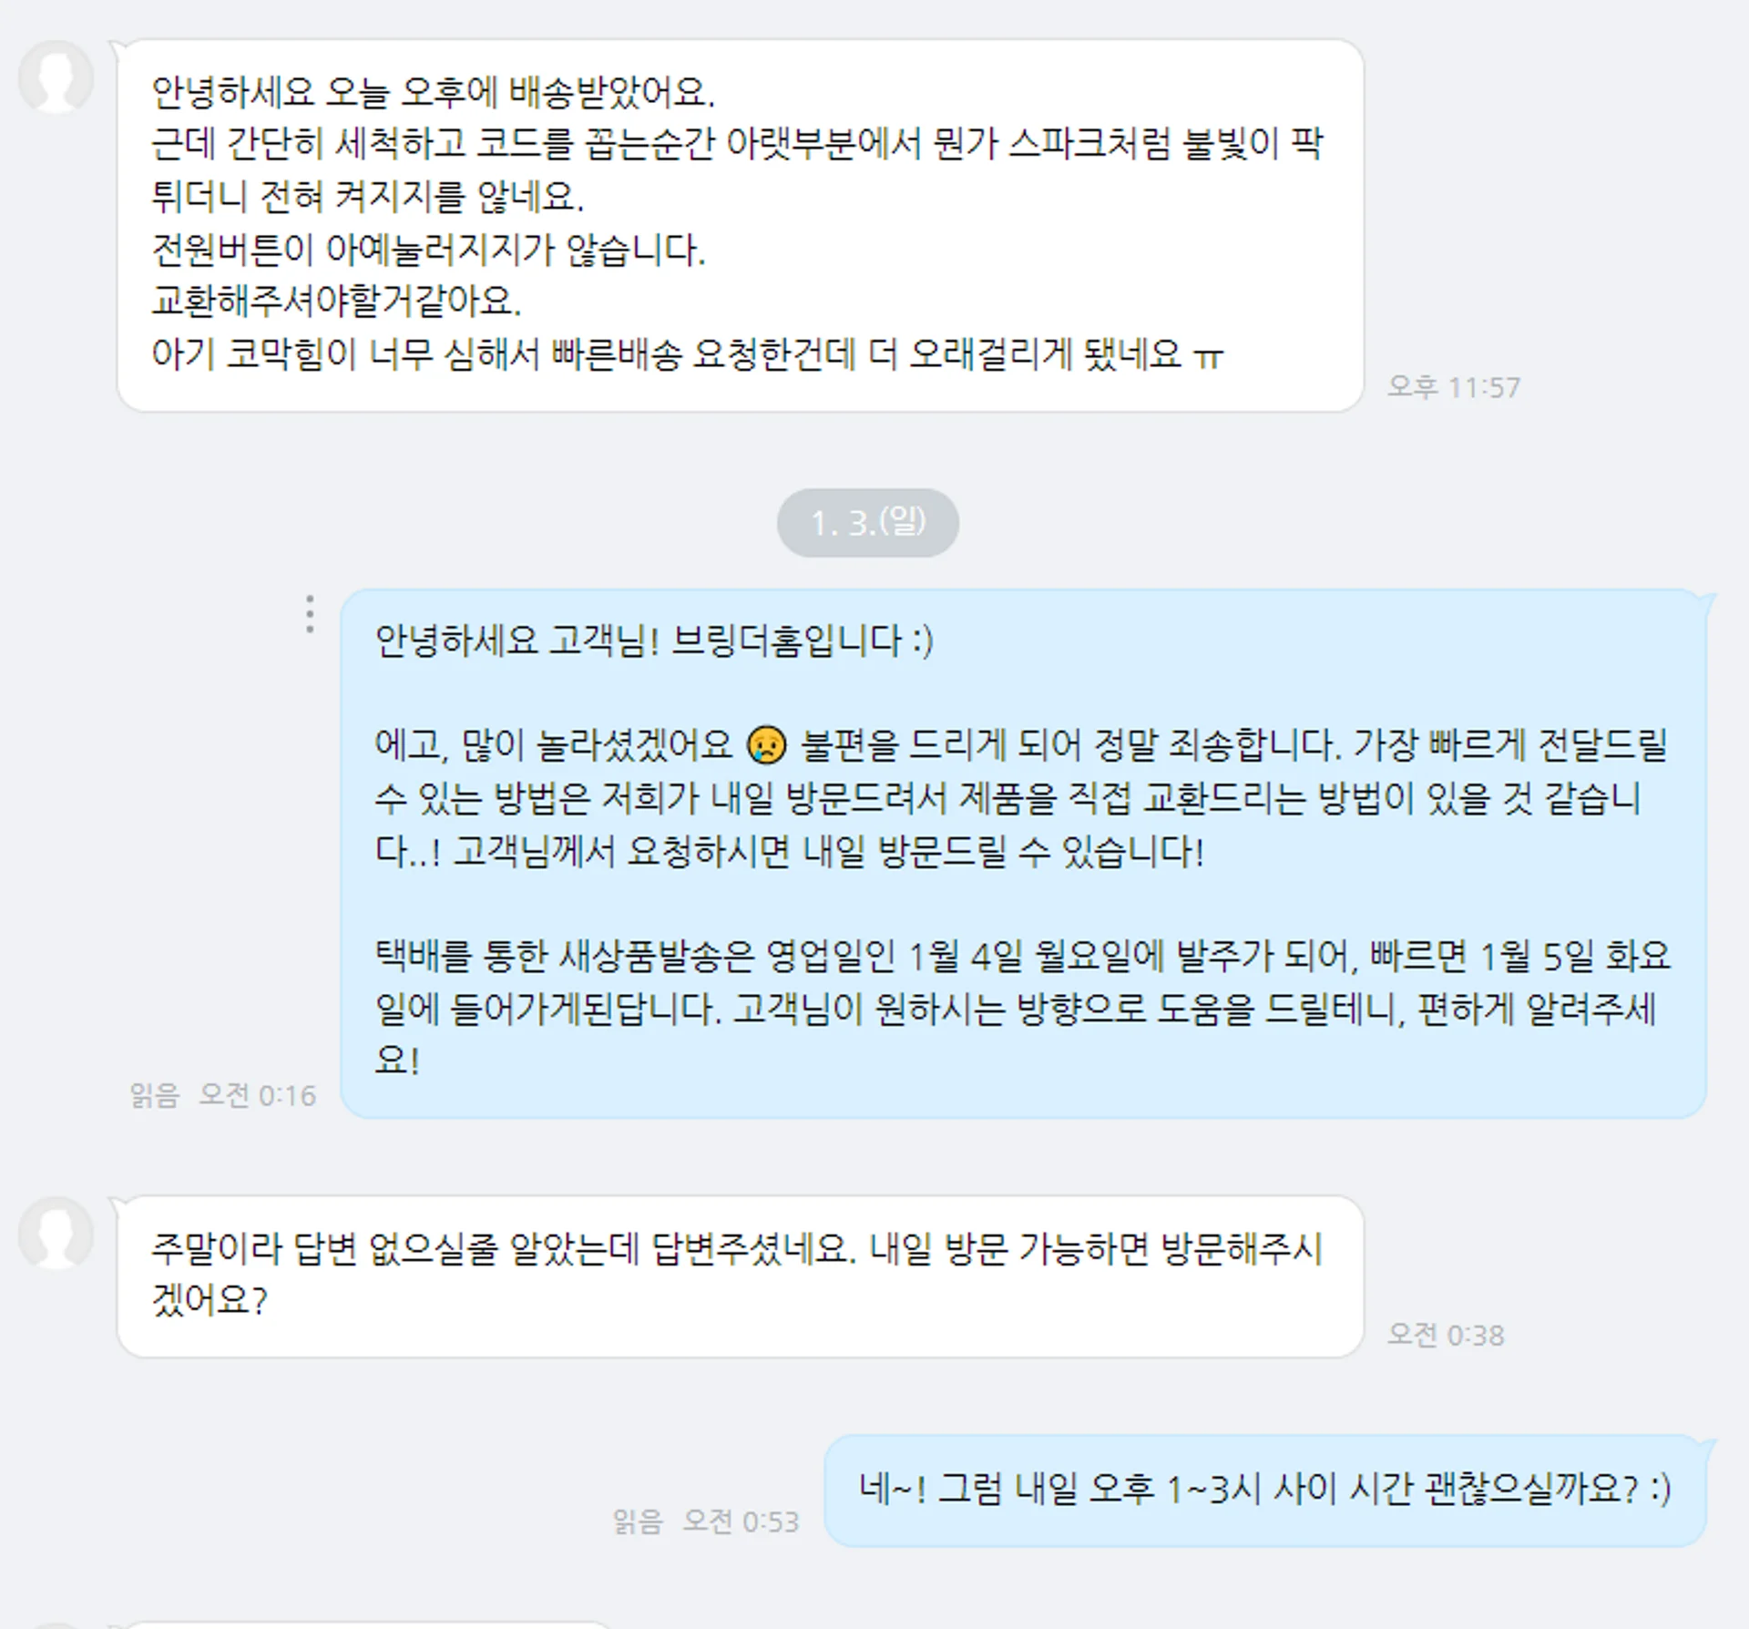Click the 읽음 status beside 오전 0:16
The width and height of the screenshot is (1749, 1629).
(x=154, y=1094)
